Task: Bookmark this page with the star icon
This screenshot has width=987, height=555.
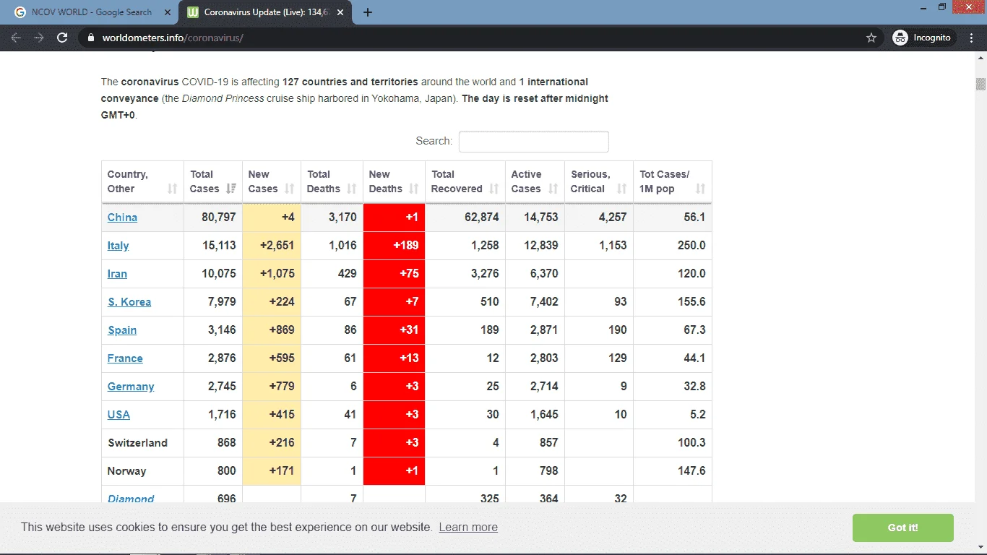Action: click(x=871, y=38)
